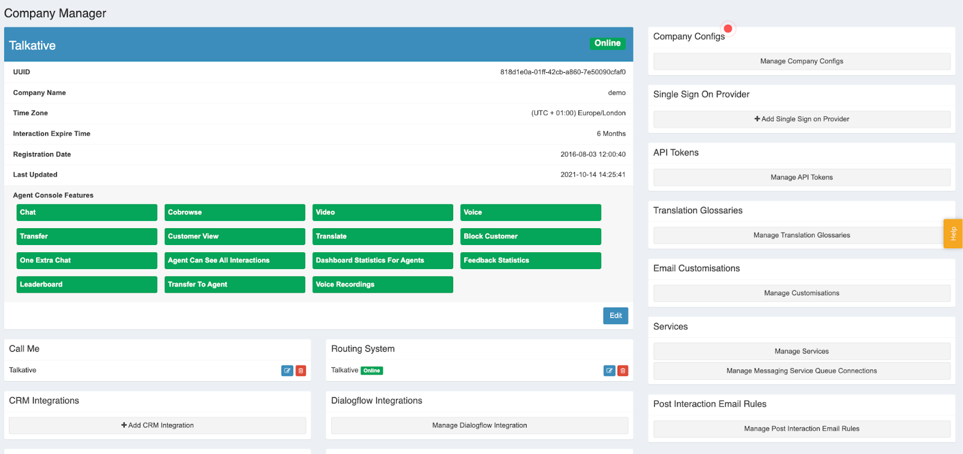Viewport: 963px width, 454px height.
Task: Click the Company Name value demo
Action: pos(617,93)
